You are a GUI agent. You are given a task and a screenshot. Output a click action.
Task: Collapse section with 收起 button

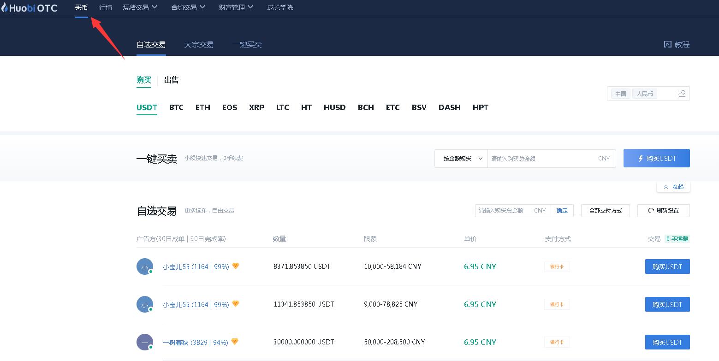point(673,187)
